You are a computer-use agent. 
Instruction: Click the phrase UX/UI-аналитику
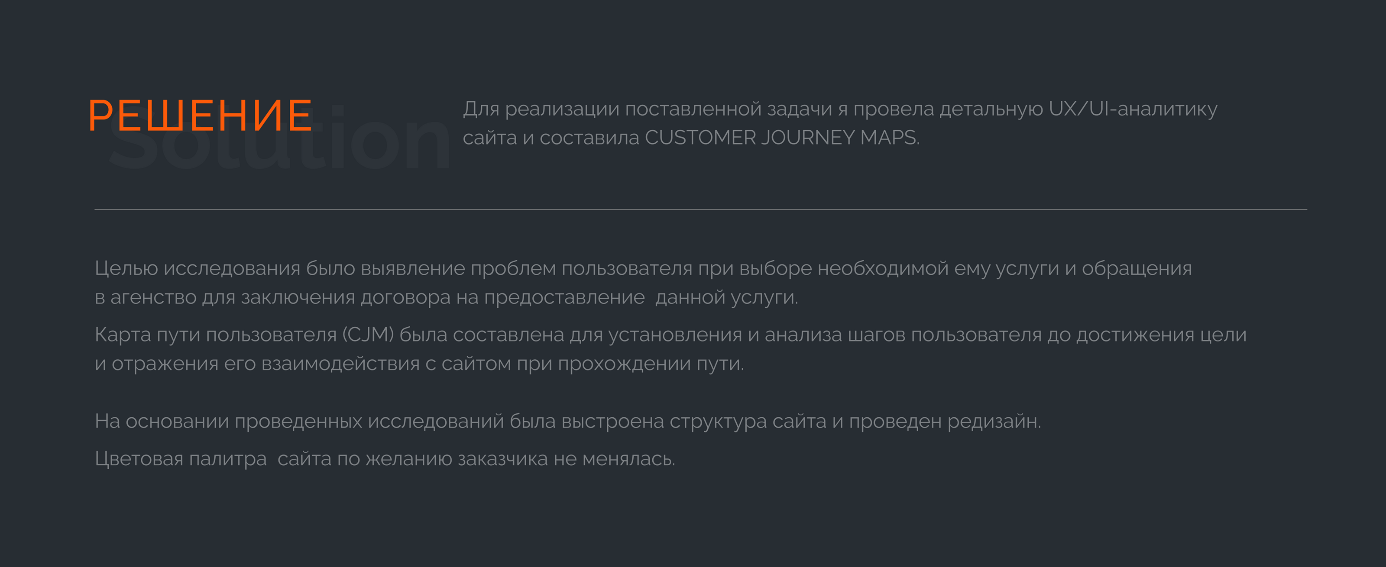pos(1133,109)
